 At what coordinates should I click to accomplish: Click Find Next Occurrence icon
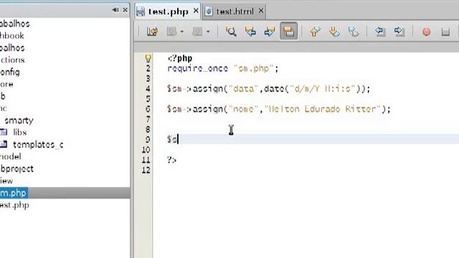pyautogui.click(x=270, y=31)
